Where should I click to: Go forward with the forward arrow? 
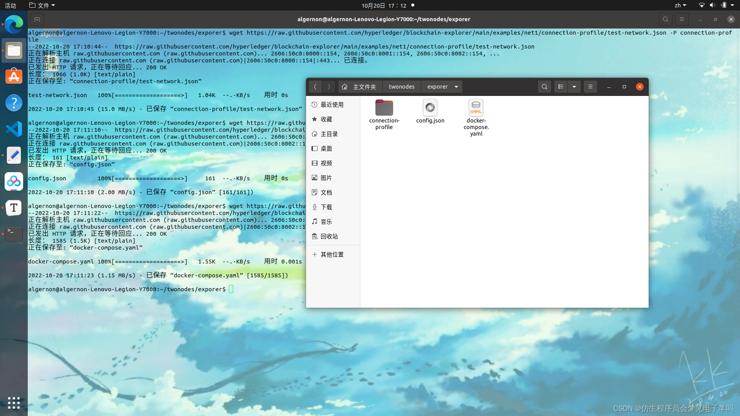coord(329,87)
